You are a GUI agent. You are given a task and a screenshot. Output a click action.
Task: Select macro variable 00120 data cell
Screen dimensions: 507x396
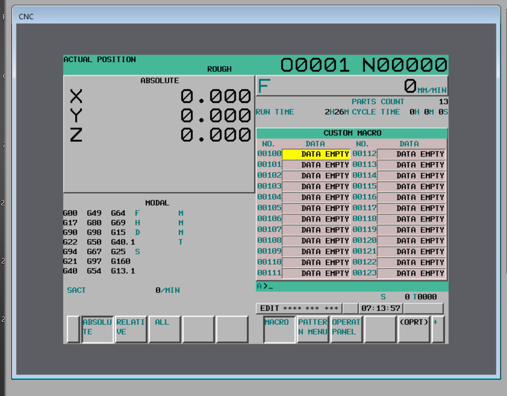411,241
